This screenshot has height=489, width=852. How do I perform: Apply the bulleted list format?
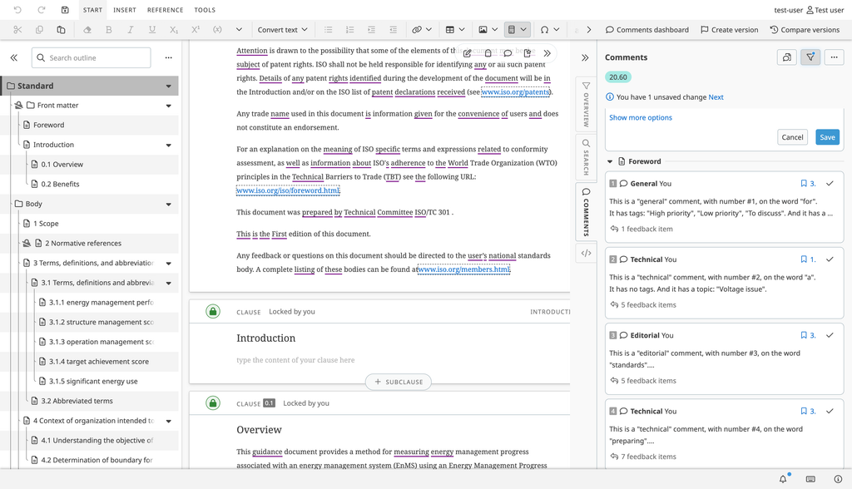pyautogui.click(x=328, y=30)
